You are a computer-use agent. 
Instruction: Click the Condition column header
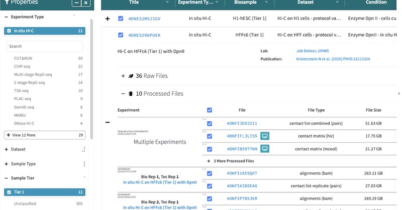376,3
